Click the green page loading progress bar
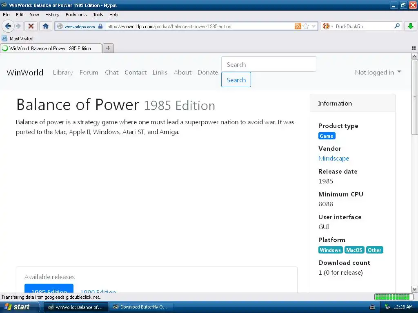Viewport: 418px width, 313px height. point(393,297)
